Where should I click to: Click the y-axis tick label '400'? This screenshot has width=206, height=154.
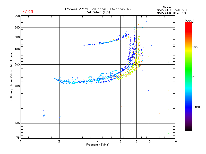pos(17,49)
